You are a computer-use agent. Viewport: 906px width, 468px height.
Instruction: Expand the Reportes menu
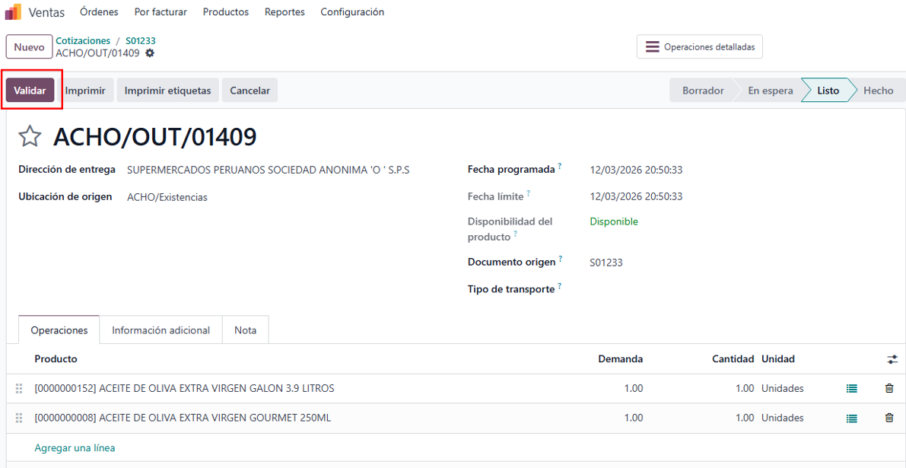click(x=285, y=12)
